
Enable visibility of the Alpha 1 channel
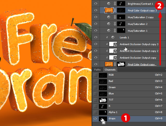click(95, 112)
